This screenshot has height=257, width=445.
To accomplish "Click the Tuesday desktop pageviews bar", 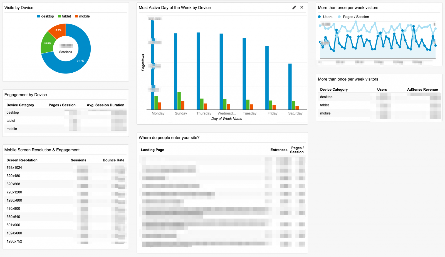I will (x=244, y=74).
